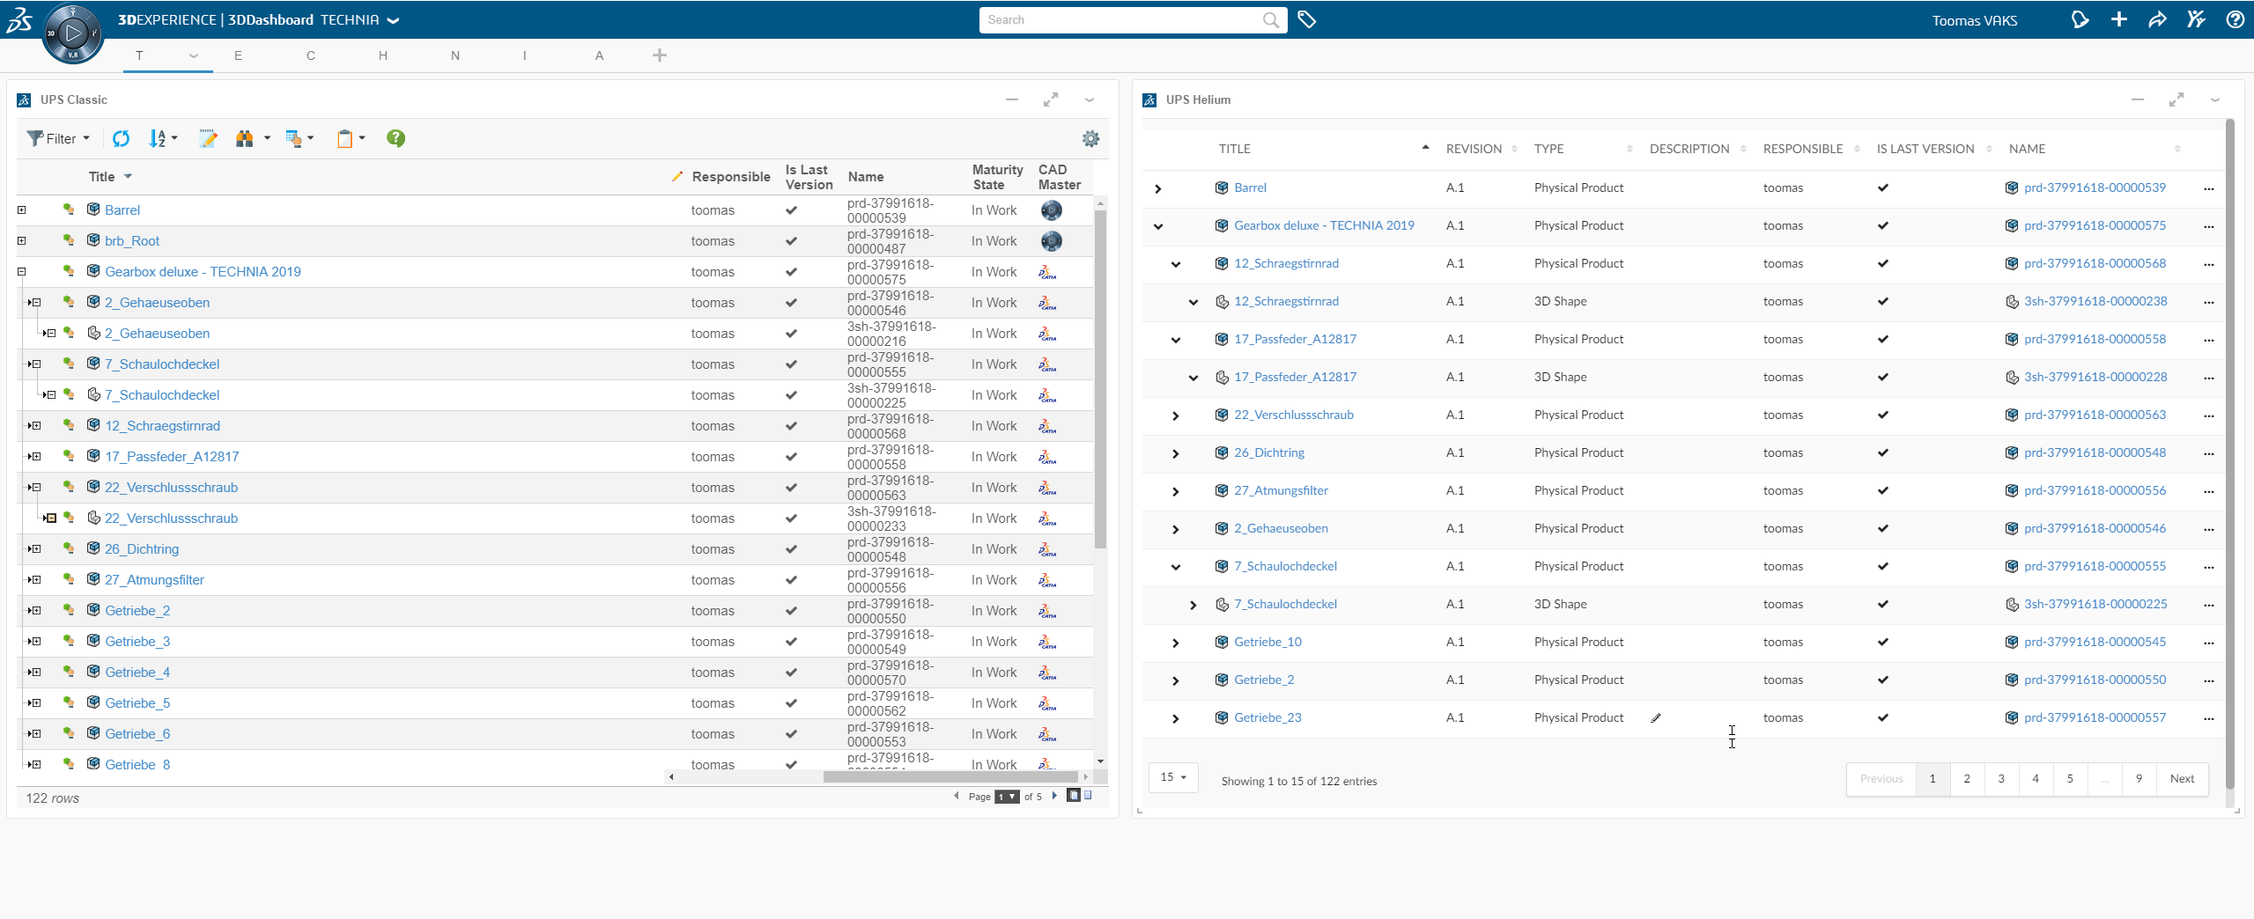Open the A-Z sort dropdown
2254x919 pixels.
[163, 138]
